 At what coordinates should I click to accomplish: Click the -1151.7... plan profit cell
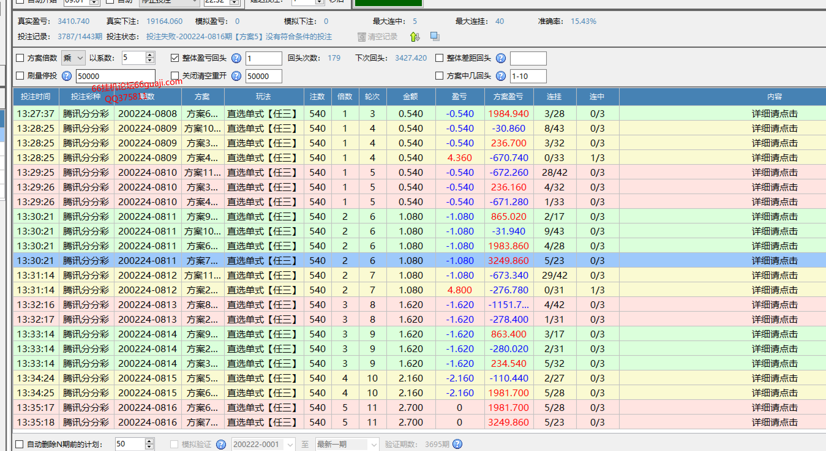coord(508,305)
